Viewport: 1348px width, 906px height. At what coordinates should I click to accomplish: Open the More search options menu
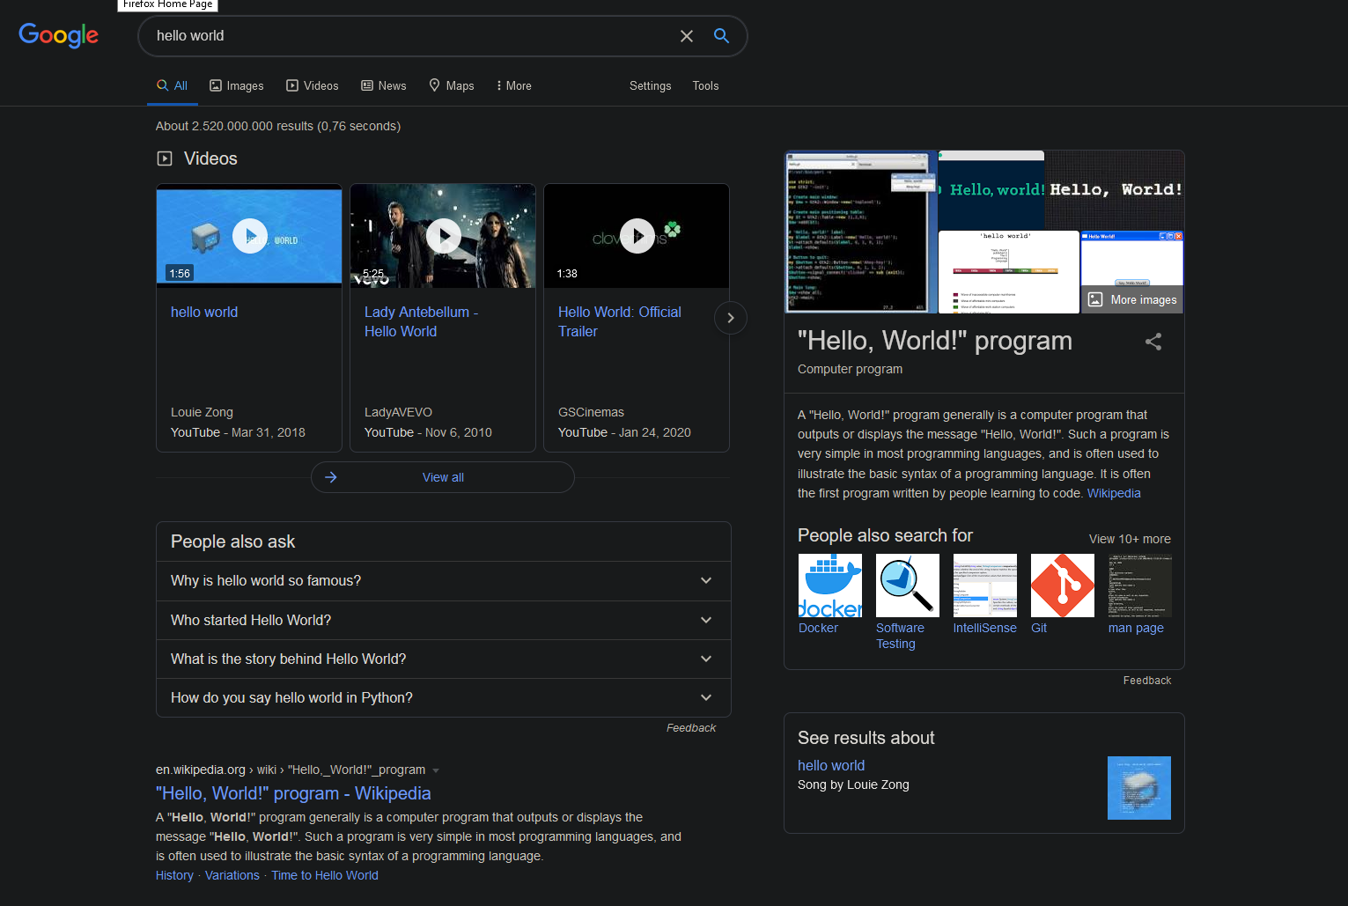click(513, 85)
